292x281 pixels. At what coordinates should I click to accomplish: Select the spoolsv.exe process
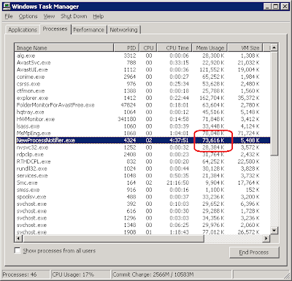click(x=142, y=197)
